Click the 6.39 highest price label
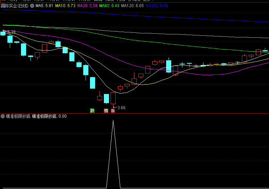The image size is (269, 189). pos(11,32)
